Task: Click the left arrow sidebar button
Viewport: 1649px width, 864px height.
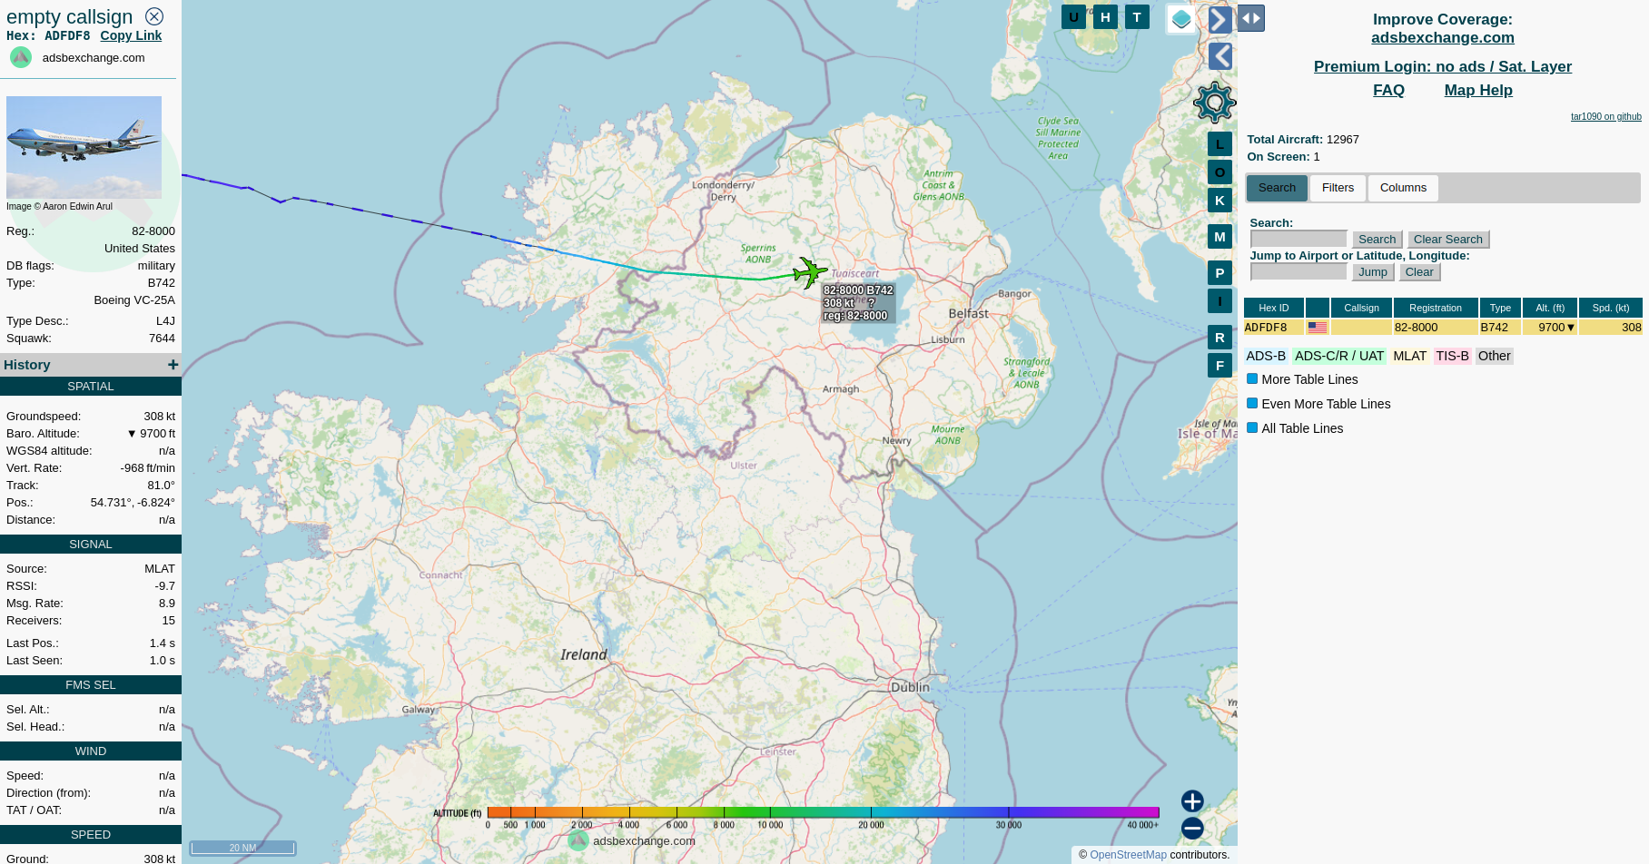Action: (x=1220, y=56)
